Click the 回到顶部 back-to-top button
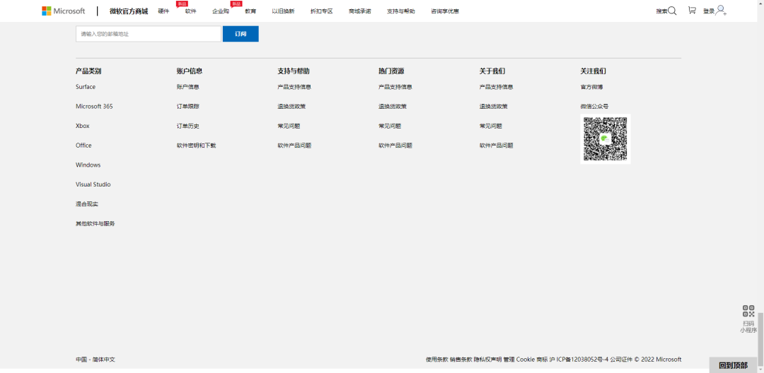 733,365
